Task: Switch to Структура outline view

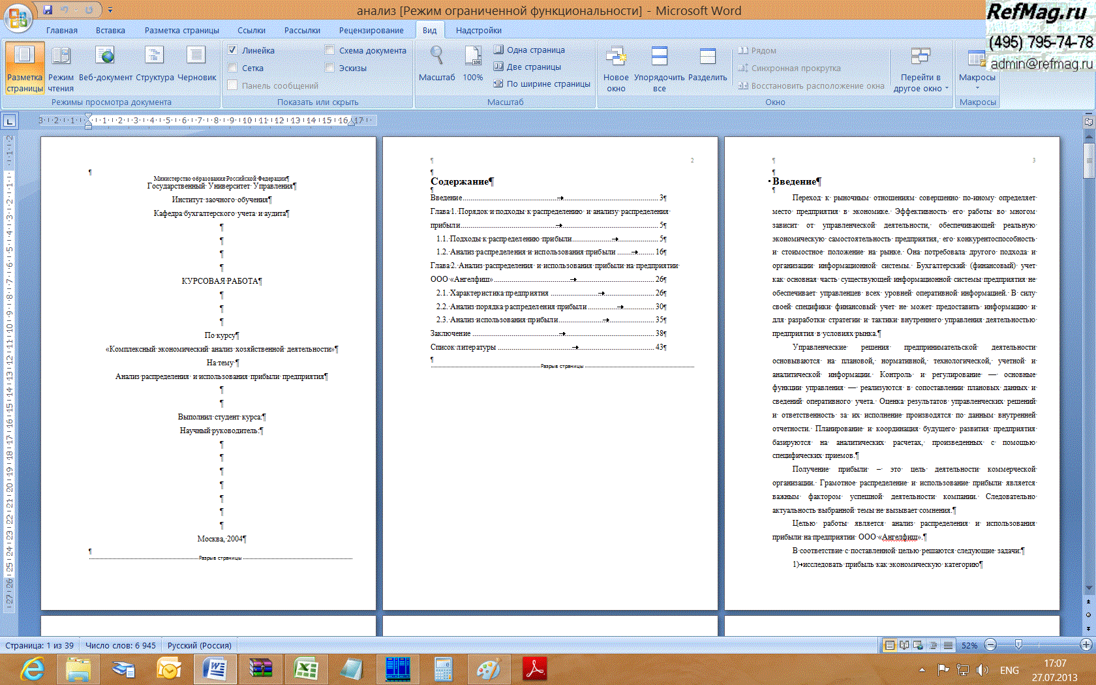Action: coord(155,64)
